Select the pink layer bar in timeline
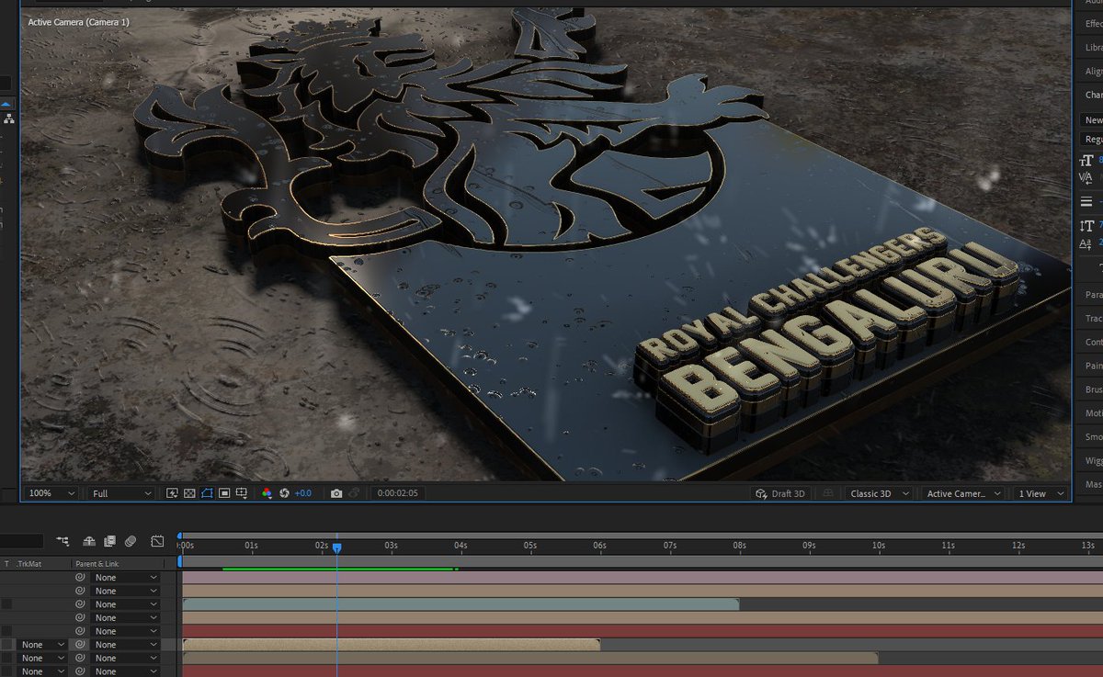Image resolution: width=1103 pixels, height=677 pixels. (x=642, y=578)
